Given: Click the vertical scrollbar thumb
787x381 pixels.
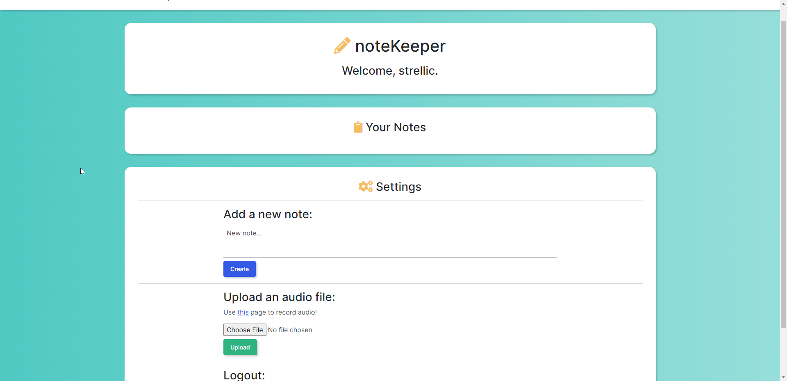Looking at the screenshot, I should pyautogui.click(x=783, y=172).
